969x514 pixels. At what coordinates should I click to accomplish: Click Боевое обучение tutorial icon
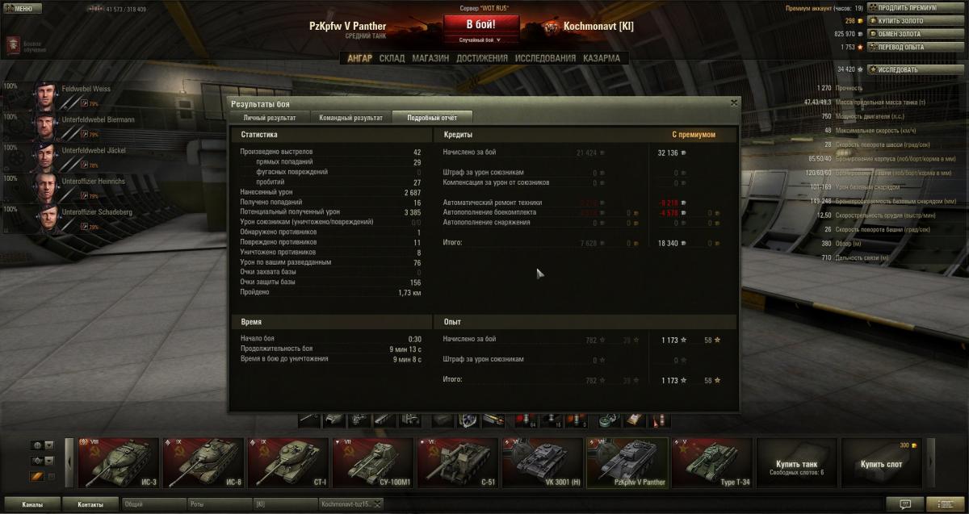click(x=14, y=46)
